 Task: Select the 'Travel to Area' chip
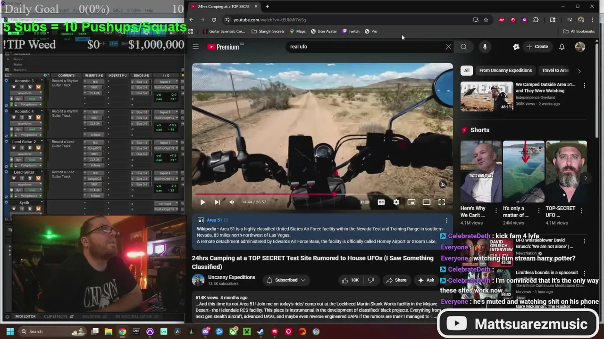[555, 71]
